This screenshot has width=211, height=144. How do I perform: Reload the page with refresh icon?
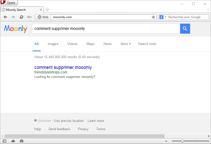tap(21, 17)
